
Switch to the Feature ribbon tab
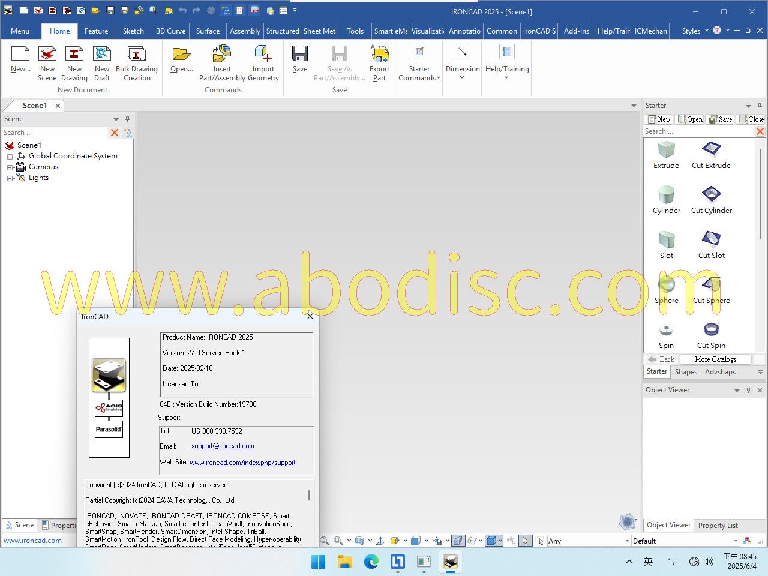tap(96, 31)
